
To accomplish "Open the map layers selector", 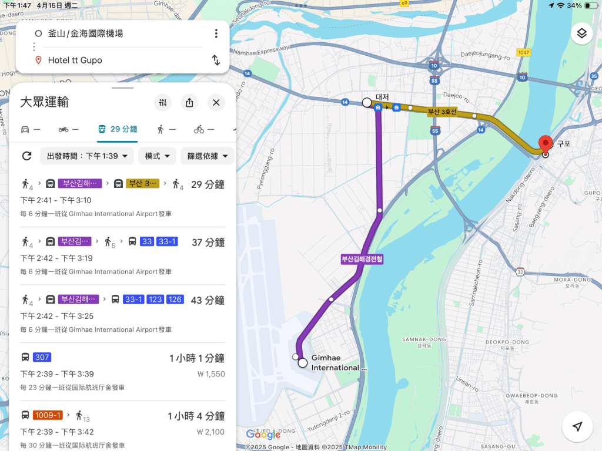I will 581,33.
